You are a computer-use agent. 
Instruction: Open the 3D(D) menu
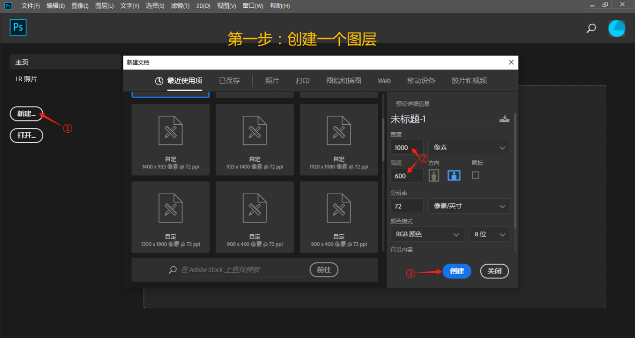coord(203,6)
